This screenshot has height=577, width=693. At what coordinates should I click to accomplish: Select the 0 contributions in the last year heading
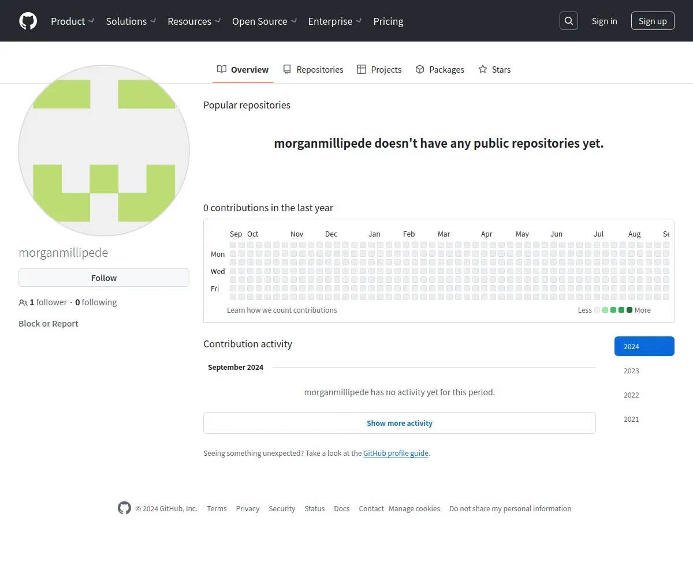click(x=268, y=208)
